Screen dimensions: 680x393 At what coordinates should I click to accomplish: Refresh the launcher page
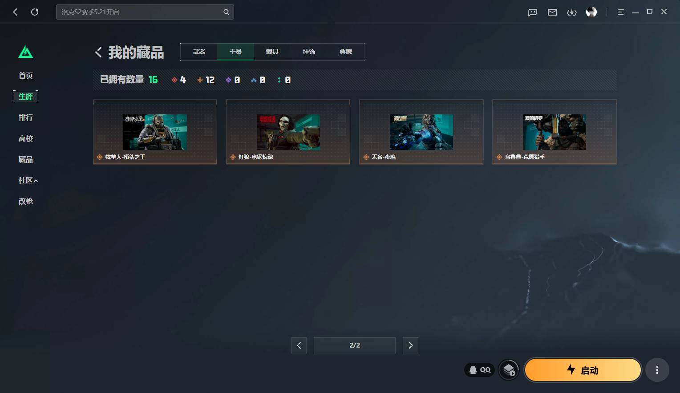click(35, 12)
